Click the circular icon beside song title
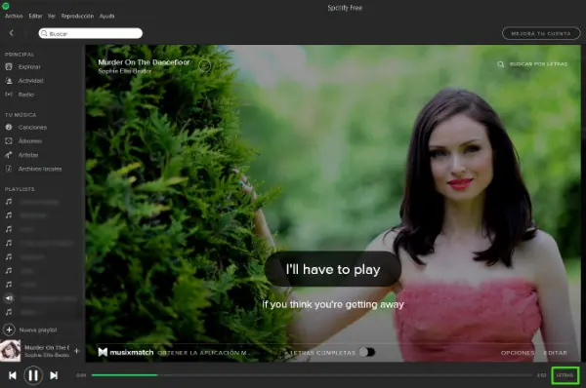586x388 pixels. 204,65
